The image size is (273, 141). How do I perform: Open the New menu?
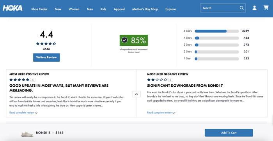[x=58, y=9]
